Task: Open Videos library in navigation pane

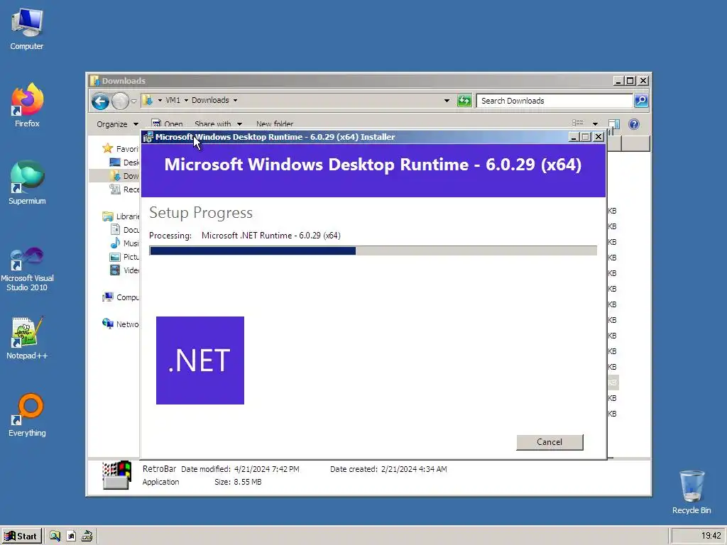Action: click(x=124, y=270)
